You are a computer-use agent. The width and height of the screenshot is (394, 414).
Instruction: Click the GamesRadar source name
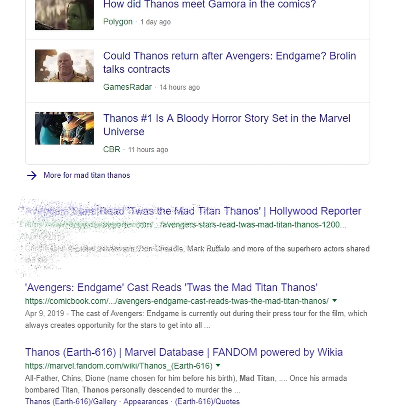(x=127, y=87)
